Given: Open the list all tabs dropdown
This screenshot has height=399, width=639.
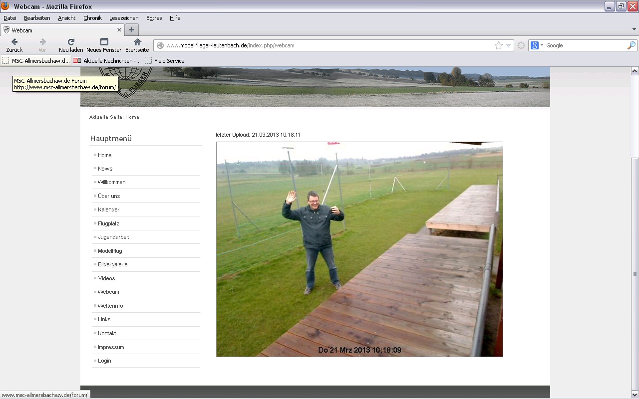Looking at the screenshot, I should tap(634, 30).
